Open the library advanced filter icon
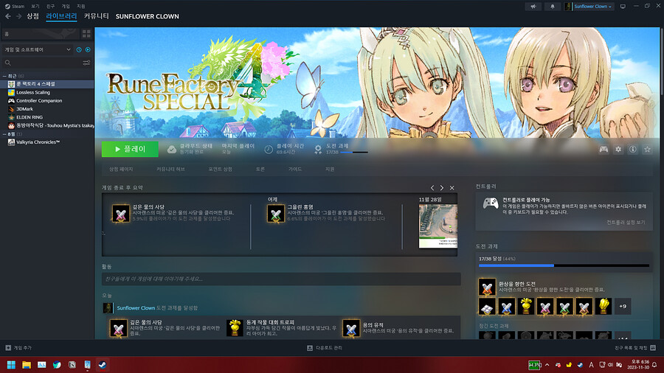This screenshot has width=664, height=373. pyautogui.click(x=86, y=63)
